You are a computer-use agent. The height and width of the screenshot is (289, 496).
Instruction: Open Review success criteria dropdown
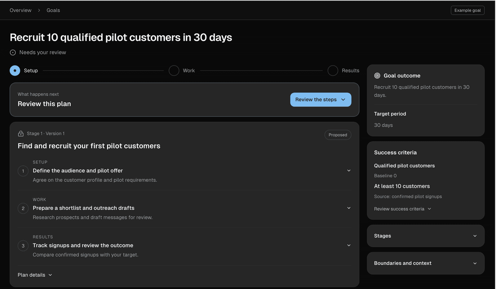pos(402,209)
